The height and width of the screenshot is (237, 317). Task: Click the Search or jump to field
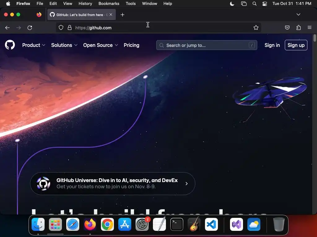pyautogui.click(x=206, y=45)
